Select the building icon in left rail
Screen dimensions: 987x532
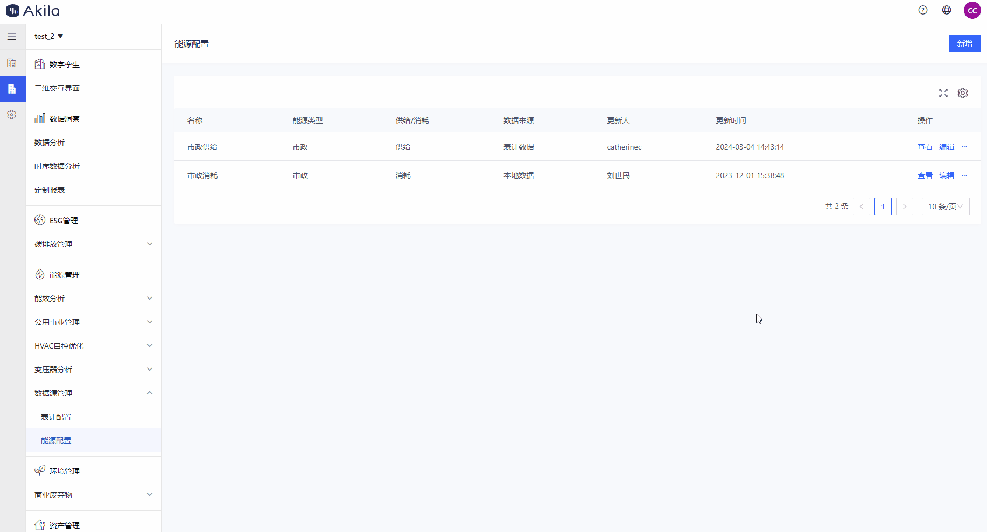coord(12,63)
